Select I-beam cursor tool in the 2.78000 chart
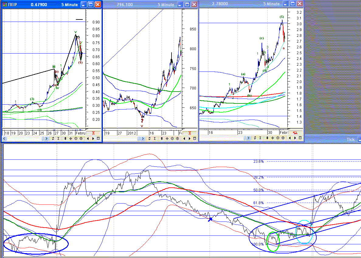The height and width of the screenshot is (258, 361). coord(260,138)
